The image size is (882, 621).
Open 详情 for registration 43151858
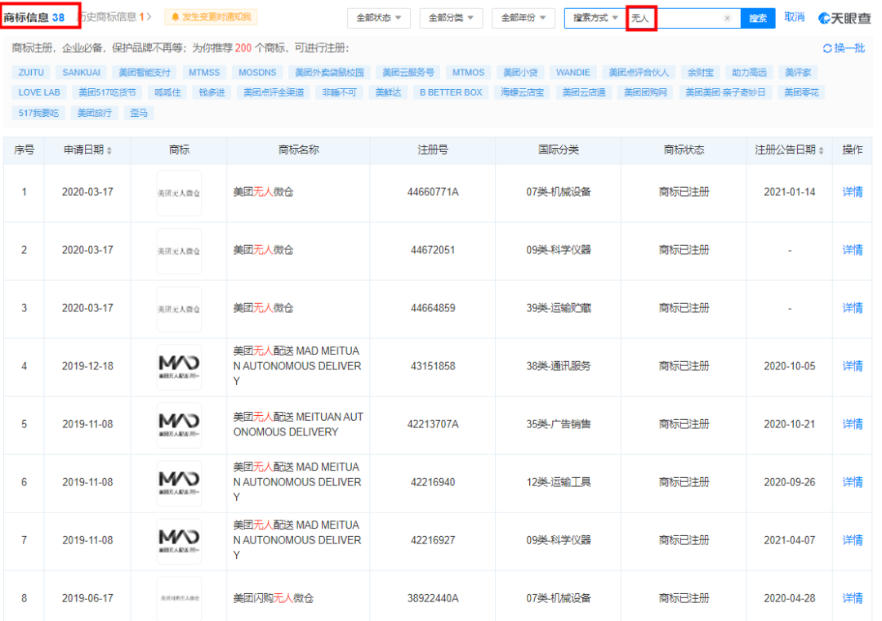point(852,367)
